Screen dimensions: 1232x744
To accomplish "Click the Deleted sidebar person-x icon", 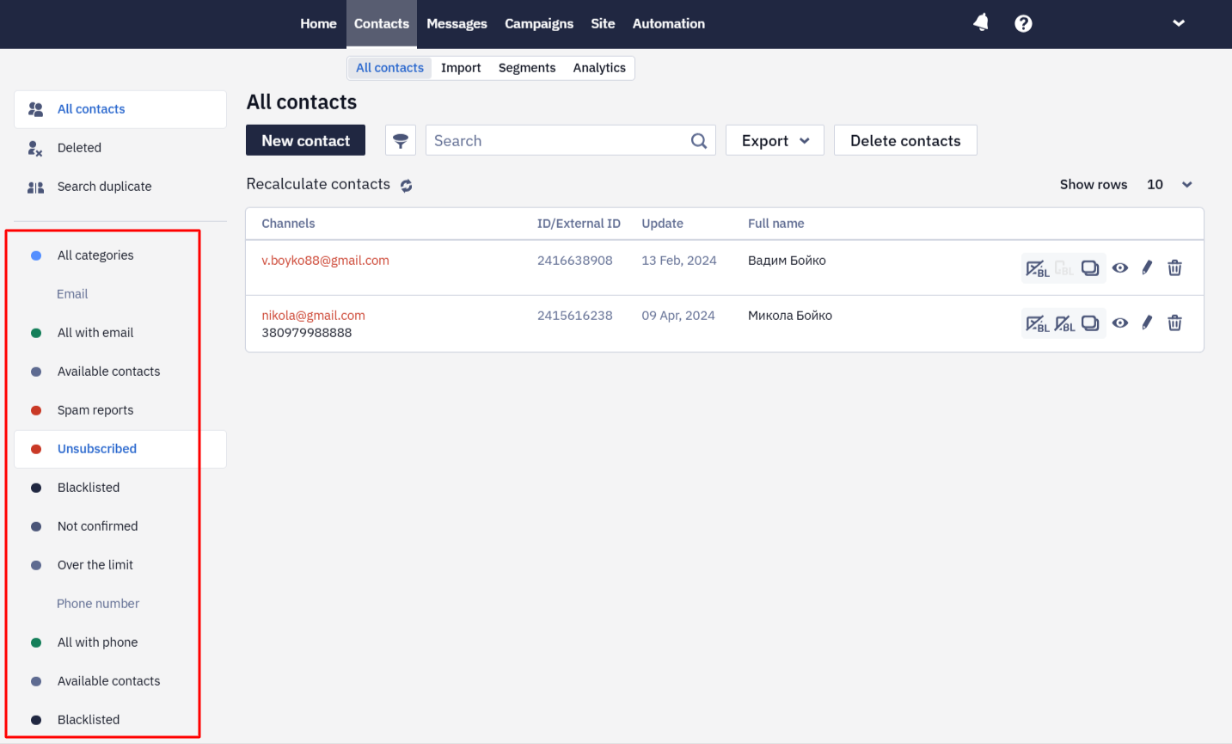I will [x=35, y=148].
